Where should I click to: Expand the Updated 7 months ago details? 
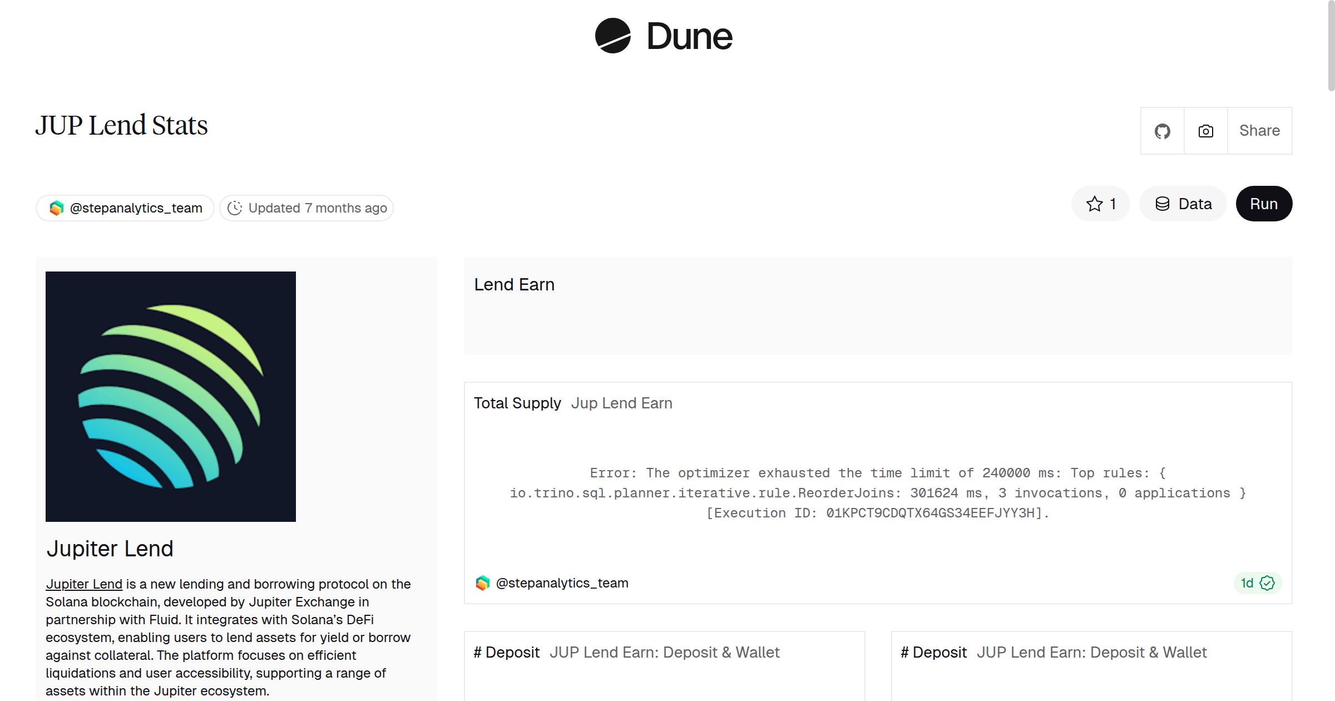click(x=306, y=208)
